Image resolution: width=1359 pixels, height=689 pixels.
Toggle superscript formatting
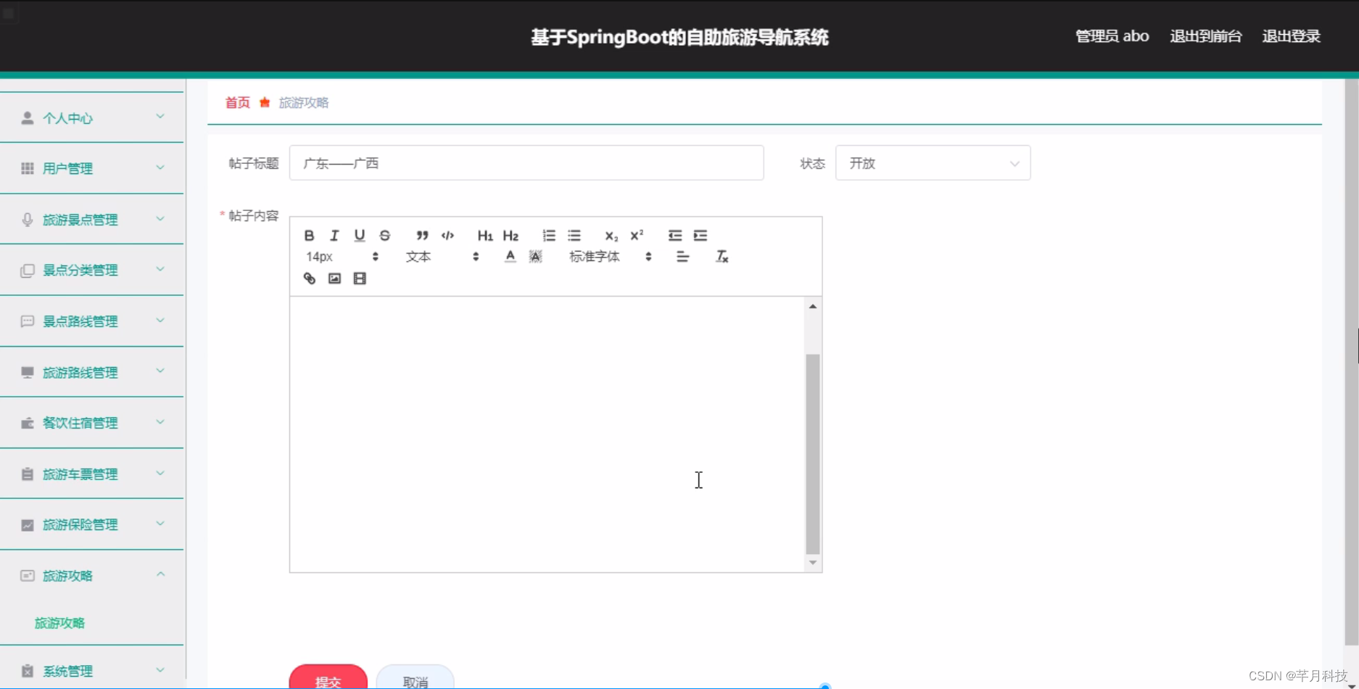[636, 235]
